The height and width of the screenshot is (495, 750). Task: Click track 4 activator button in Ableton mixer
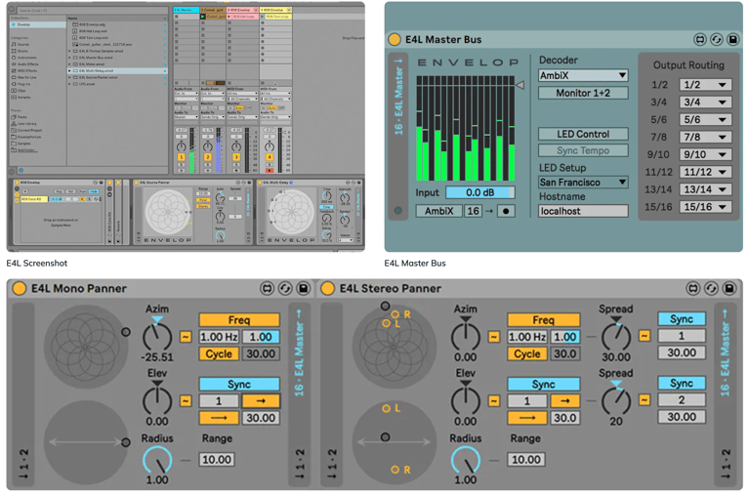[x=270, y=157]
